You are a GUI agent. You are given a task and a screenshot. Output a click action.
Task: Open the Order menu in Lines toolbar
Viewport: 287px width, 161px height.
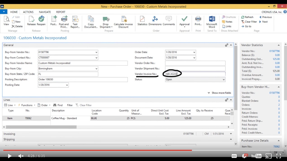pos(44,105)
